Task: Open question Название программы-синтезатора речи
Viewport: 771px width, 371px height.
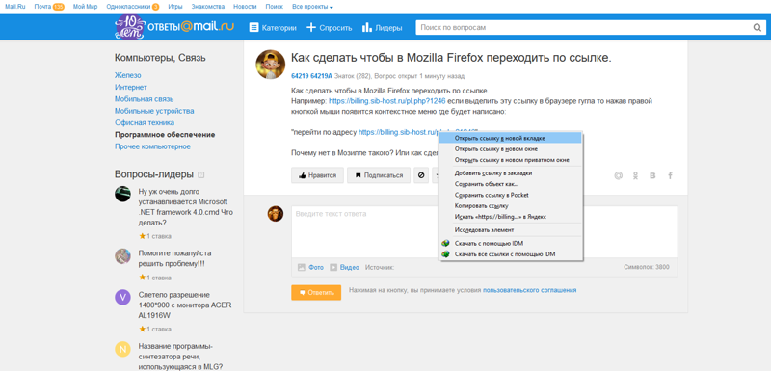Action: pyautogui.click(x=180, y=357)
